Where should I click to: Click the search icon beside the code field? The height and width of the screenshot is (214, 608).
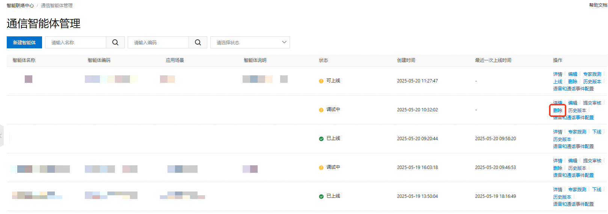point(198,42)
